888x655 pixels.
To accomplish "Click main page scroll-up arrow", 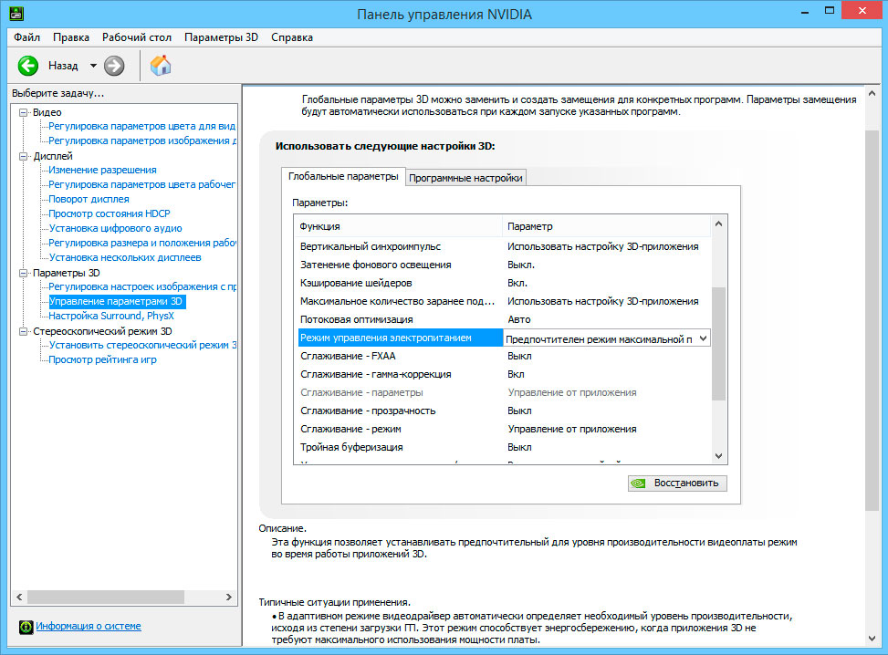I will 872,93.
